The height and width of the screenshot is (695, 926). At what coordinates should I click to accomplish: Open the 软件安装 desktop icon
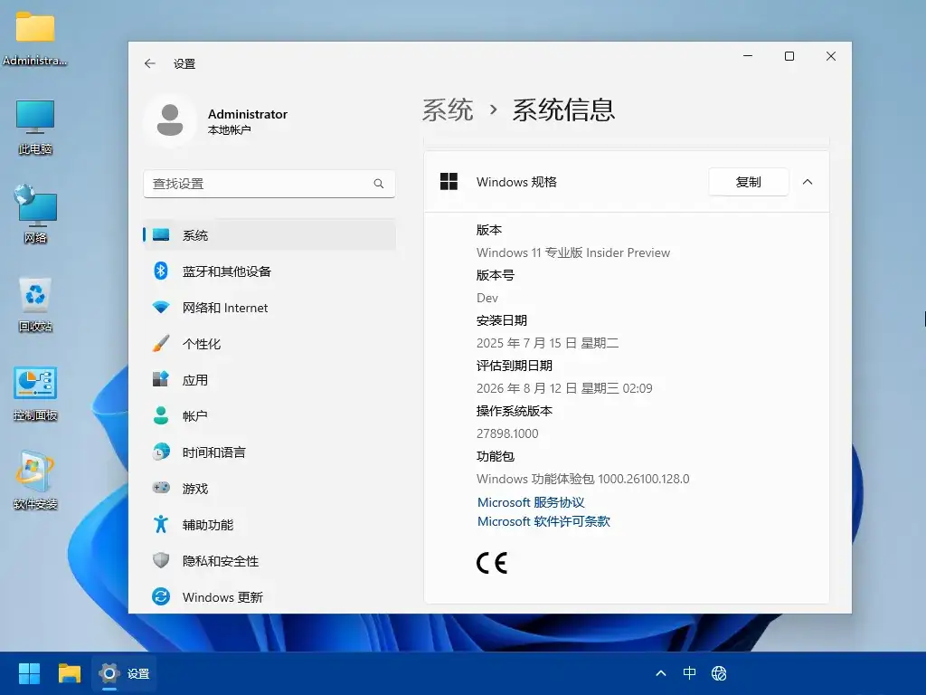[35, 481]
